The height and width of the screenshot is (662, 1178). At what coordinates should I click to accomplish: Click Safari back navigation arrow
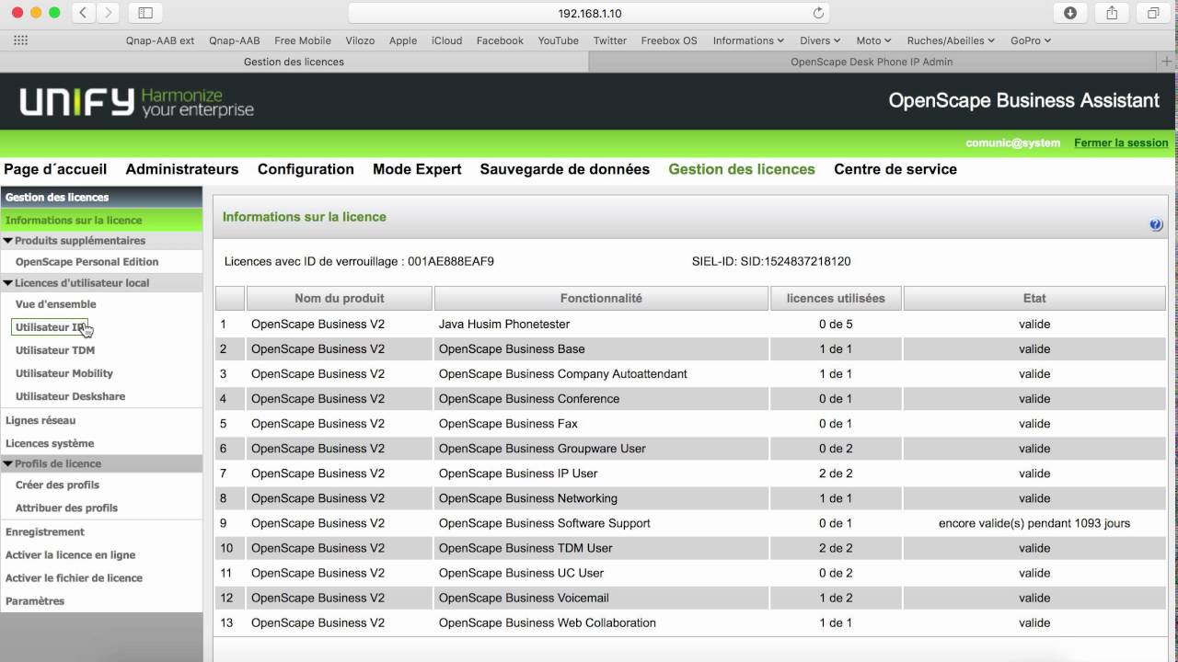[84, 13]
